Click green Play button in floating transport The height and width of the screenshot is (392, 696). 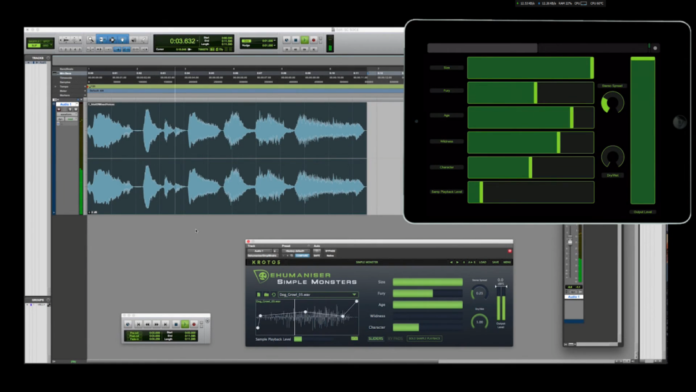point(185,324)
